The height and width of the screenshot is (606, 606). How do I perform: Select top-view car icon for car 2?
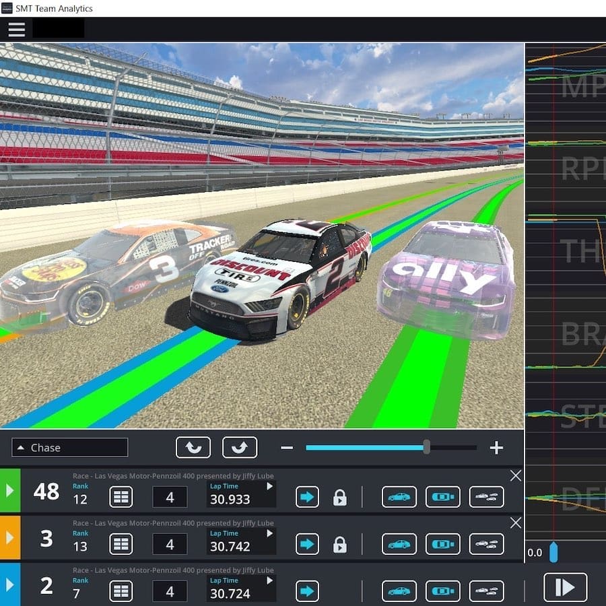443,591
